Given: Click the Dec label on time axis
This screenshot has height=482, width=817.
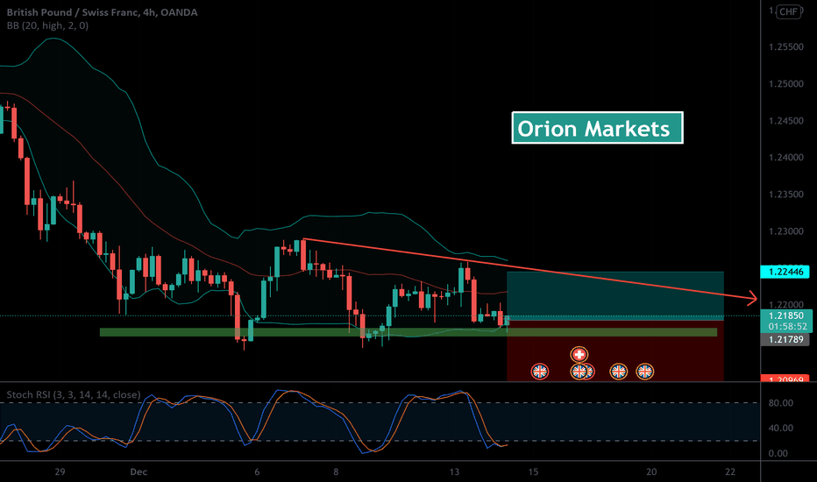Looking at the screenshot, I should click(139, 472).
